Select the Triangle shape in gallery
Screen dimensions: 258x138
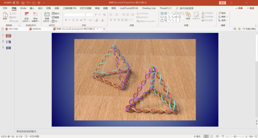pos(166,17)
